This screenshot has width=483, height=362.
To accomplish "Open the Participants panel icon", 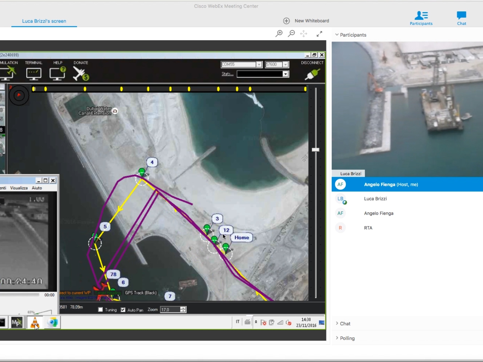I will point(421,18).
